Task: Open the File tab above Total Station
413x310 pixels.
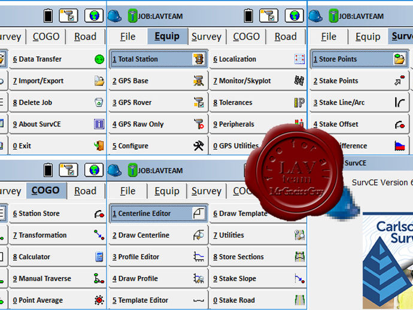Action: [x=127, y=37]
